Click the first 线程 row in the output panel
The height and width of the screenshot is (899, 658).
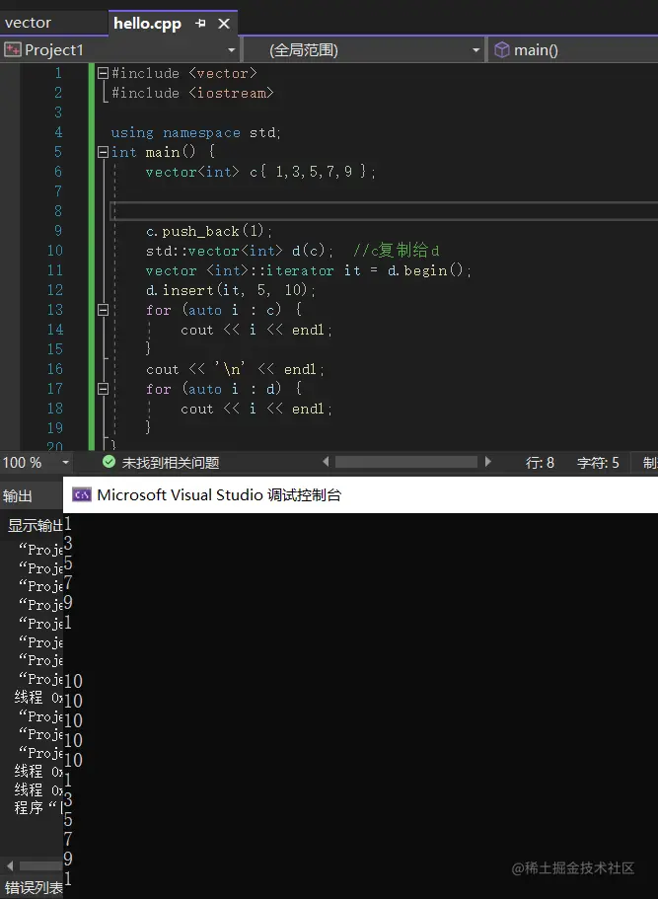click(37, 698)
